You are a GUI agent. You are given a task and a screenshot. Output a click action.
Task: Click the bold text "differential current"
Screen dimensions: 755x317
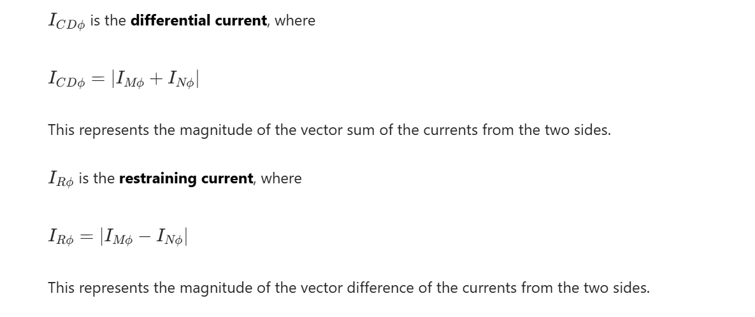pyautogui.click(x=198, y=20)
